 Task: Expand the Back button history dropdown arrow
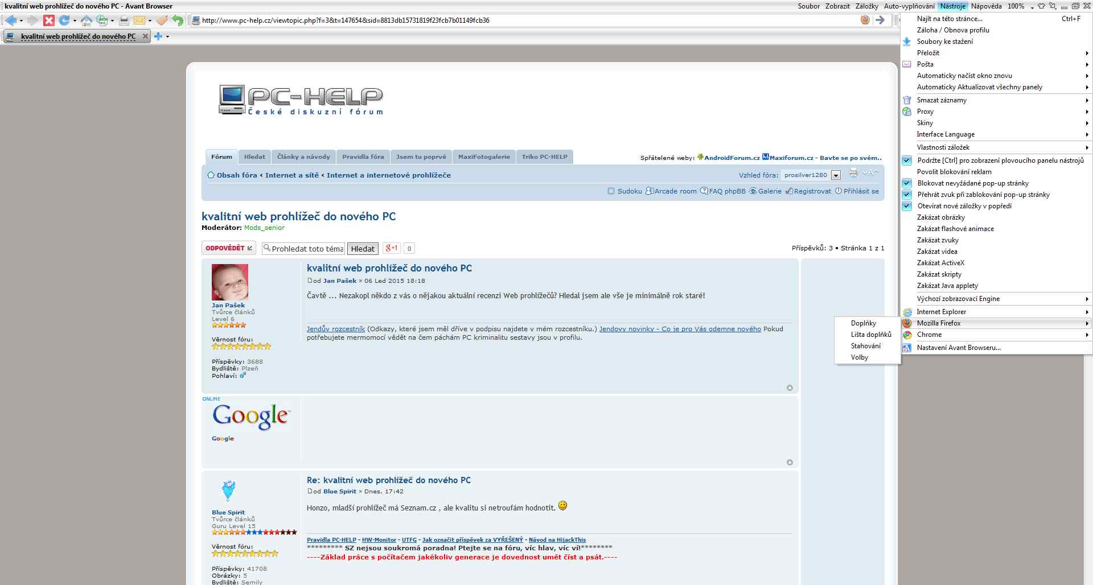[21, 21]
